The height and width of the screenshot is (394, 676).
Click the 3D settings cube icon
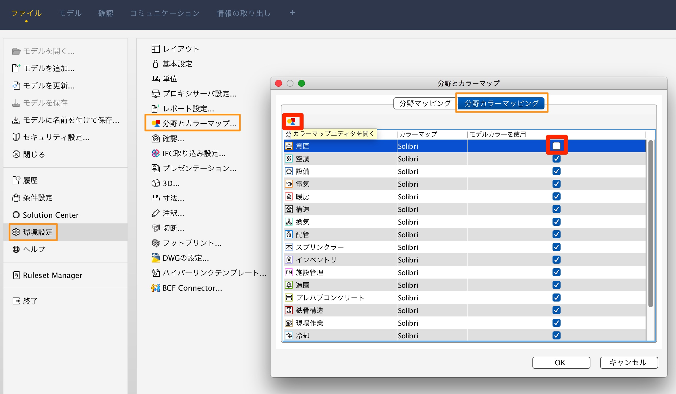point(155,183)
